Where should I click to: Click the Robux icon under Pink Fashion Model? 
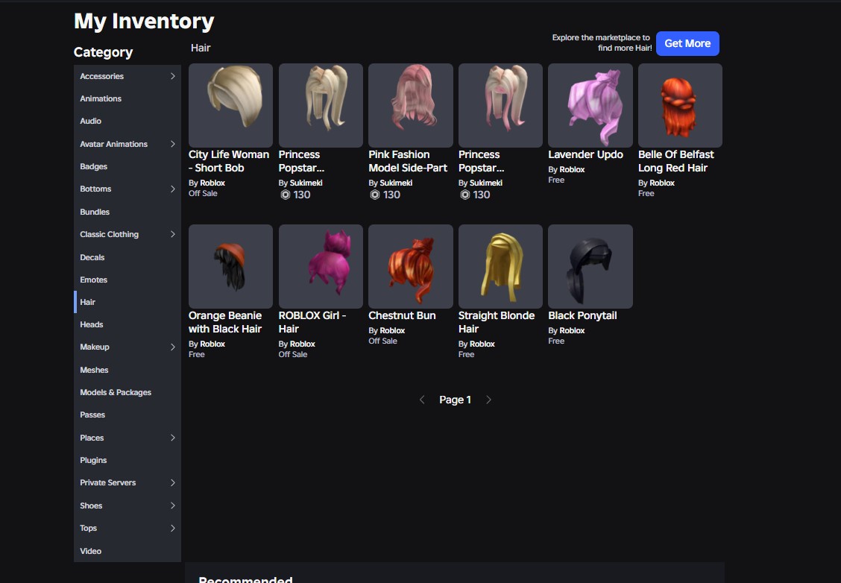click(375, 195)
